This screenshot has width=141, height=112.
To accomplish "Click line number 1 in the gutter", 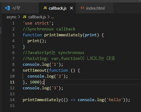I will pos(13,23).
